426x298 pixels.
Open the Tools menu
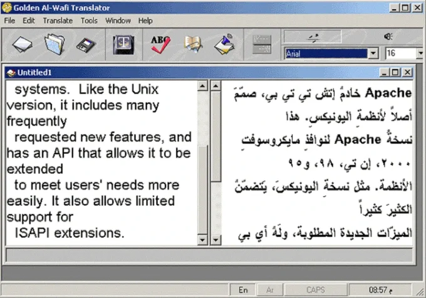click(x=89, y=21)
